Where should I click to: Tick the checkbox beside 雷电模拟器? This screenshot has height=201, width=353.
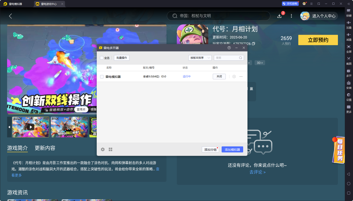[102, 77]
